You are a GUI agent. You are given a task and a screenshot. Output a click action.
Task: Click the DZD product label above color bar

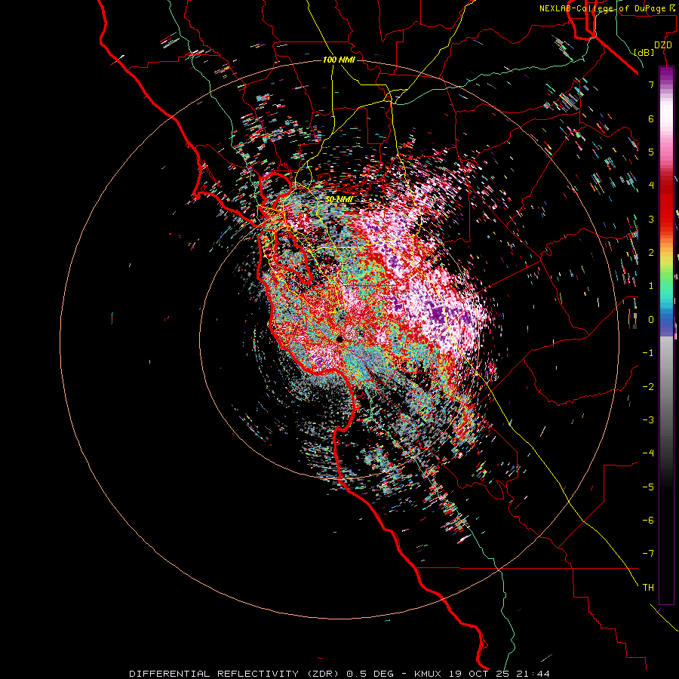coord(663,45)
